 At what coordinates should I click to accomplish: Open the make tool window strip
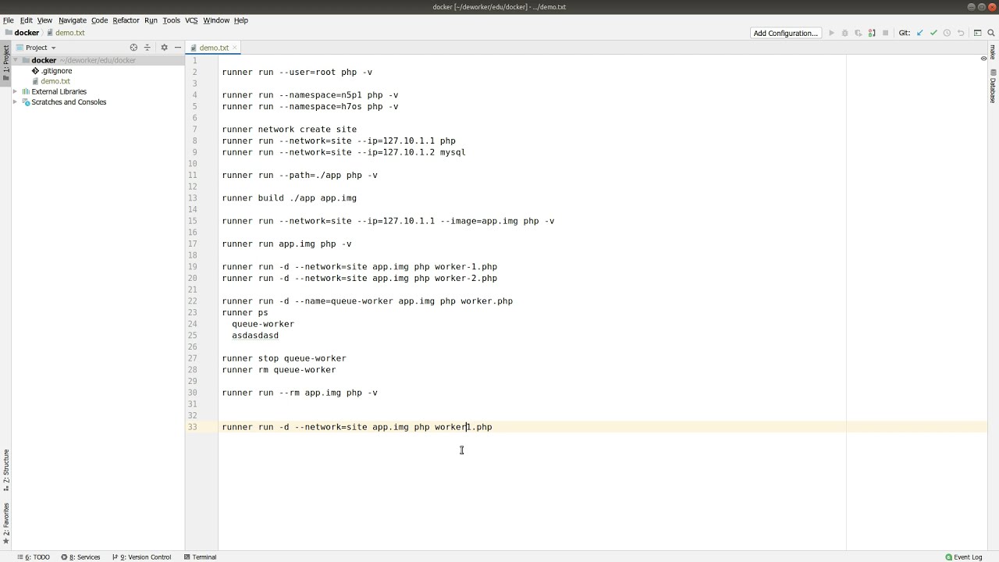click(x=993, y=52)
